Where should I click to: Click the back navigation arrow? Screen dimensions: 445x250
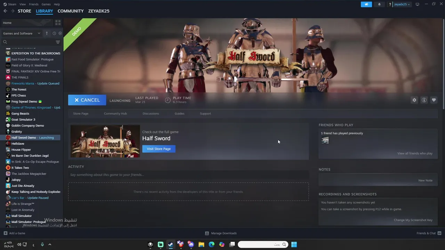(5, 11)
